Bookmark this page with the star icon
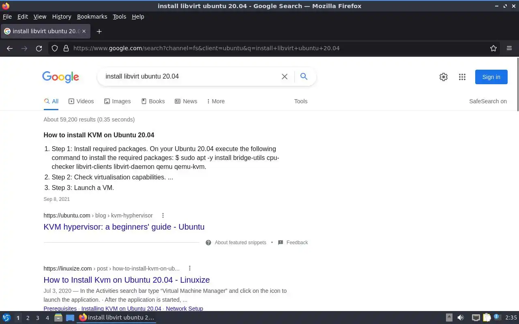 [493, 48]
